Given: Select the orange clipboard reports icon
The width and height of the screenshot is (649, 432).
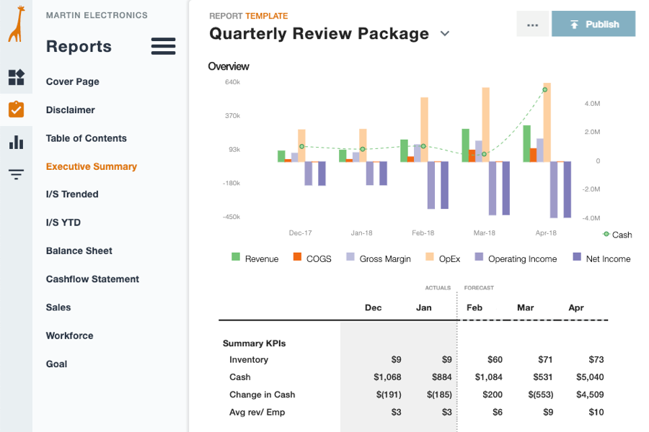Looking at the screenshot, I should (16, 109).
